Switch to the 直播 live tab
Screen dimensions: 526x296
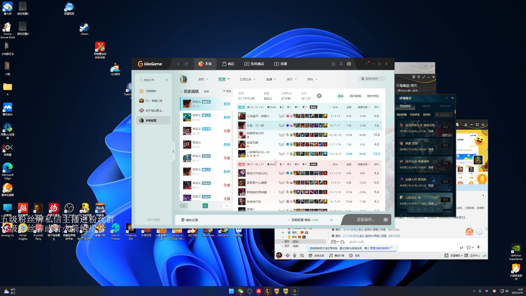point(281,64)
